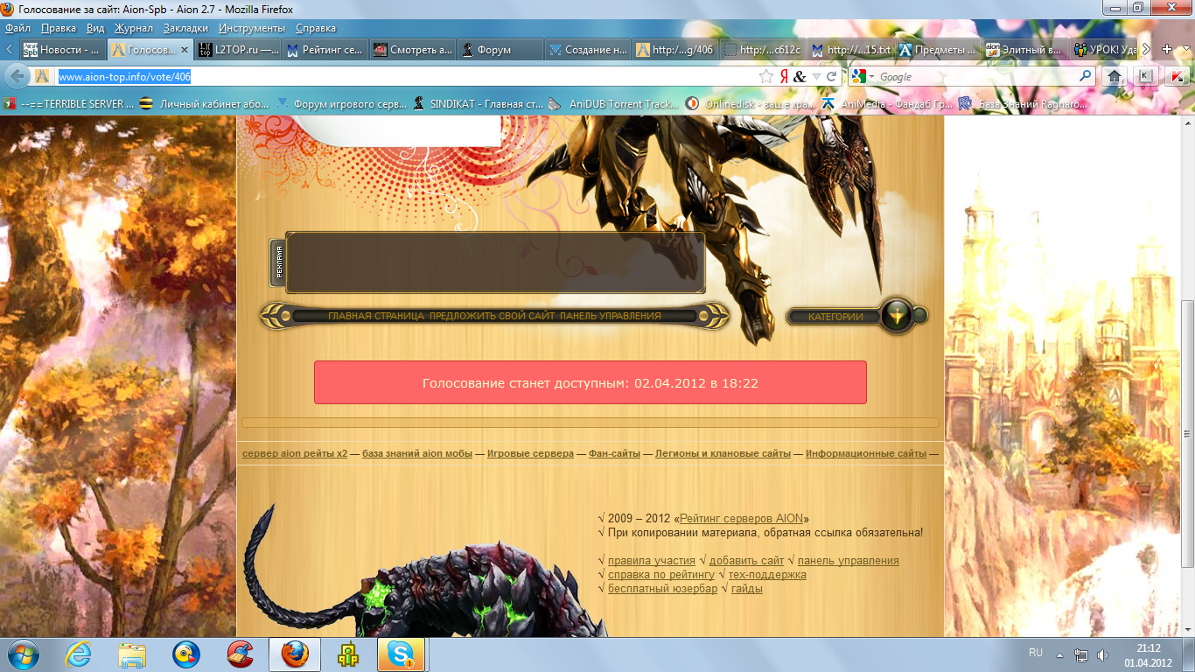Switch to the 'Создание н...' tab
The height and width of the screenshot is (672, 1195).
coord(587,50)
